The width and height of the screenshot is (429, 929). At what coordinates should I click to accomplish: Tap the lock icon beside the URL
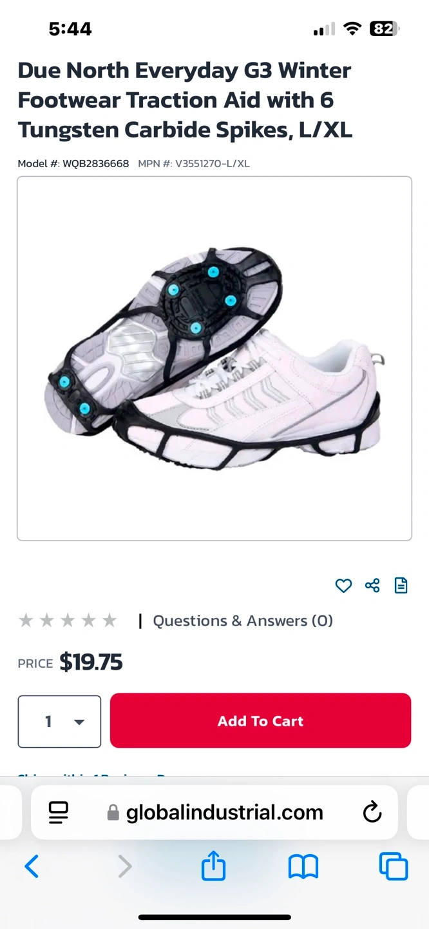tap(113, 812)
